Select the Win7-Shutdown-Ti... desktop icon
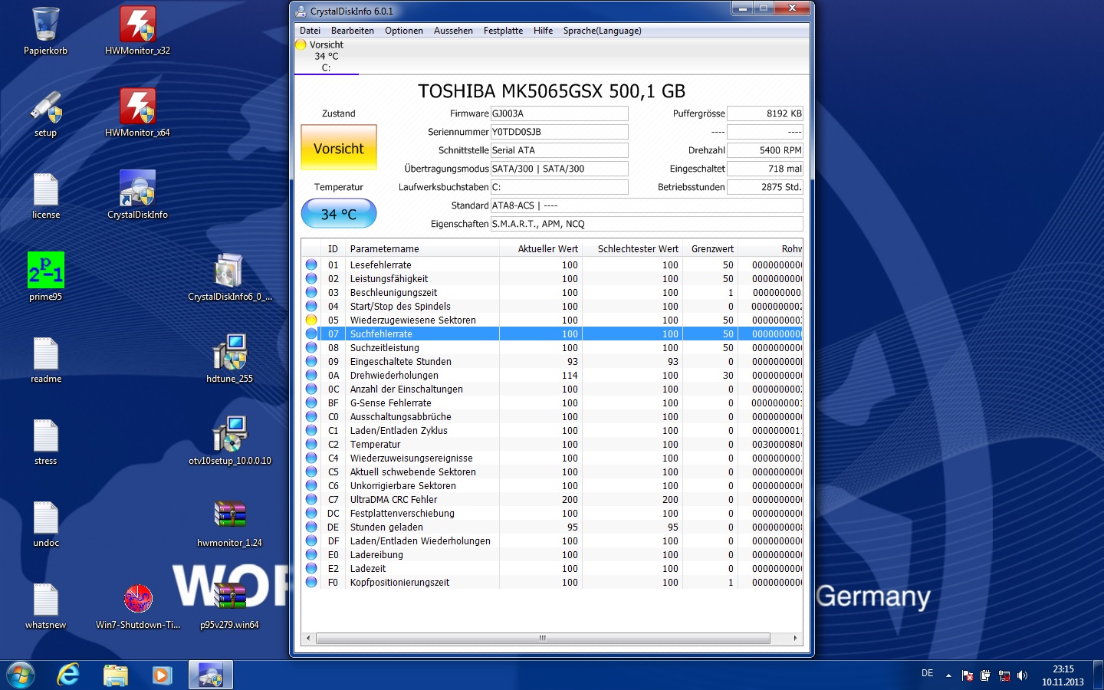 (x=138, y=605)
